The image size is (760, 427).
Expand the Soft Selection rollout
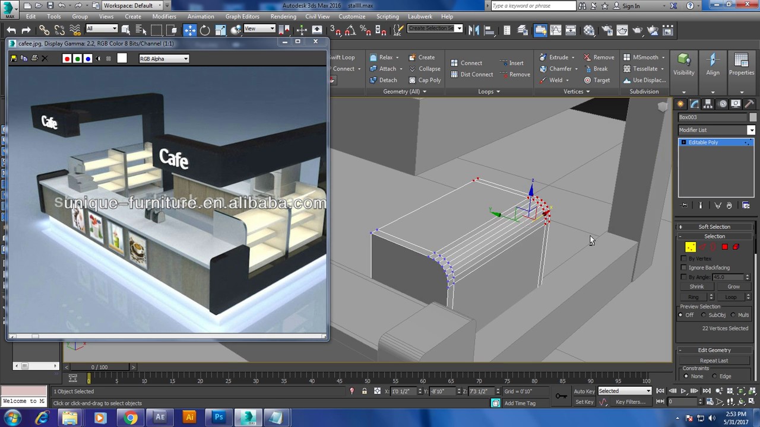click(714, 227)
